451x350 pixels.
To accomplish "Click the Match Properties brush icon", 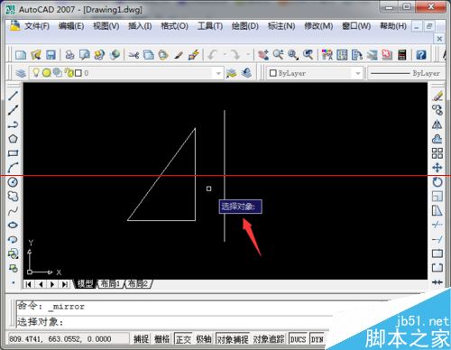I will pos(194,55).
